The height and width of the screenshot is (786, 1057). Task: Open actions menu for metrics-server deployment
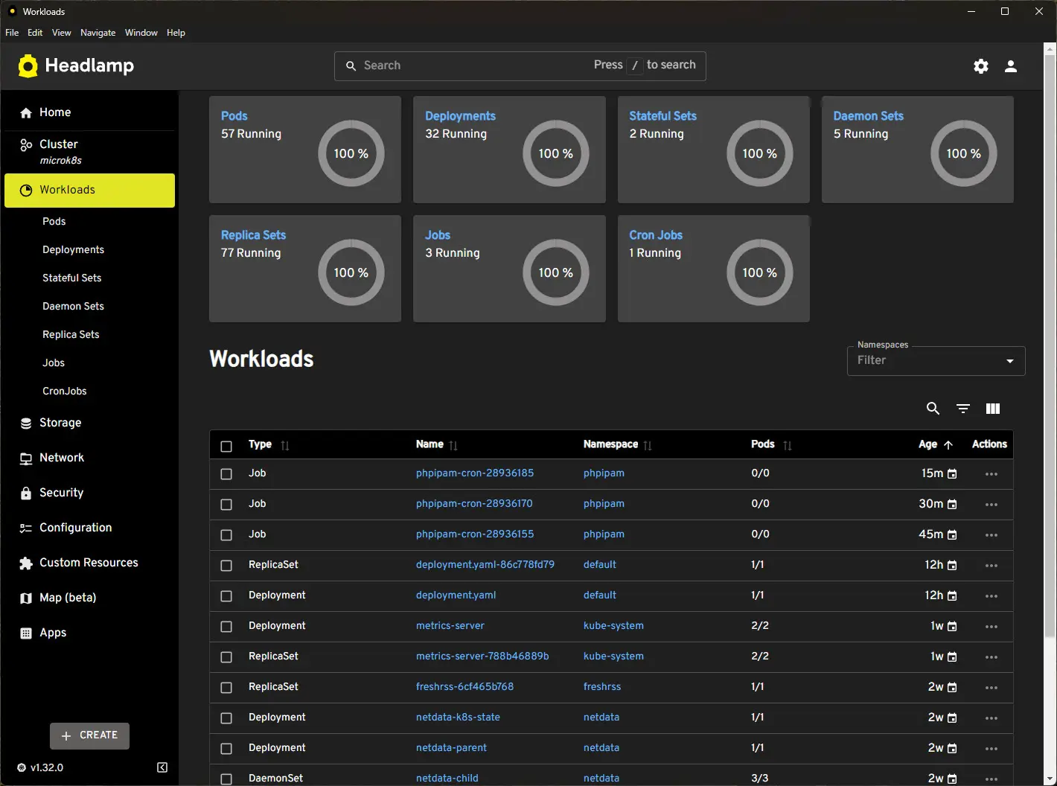click(x=991, y=627)
